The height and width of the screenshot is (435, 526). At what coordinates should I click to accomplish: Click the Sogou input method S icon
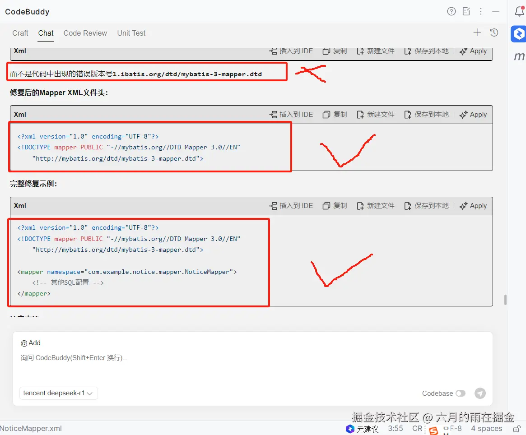(x=433, y=430)
